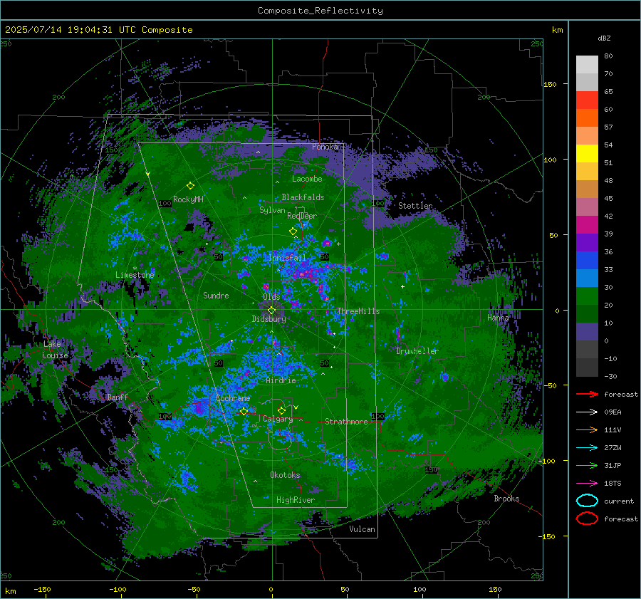Click the Innisfail label
The width and height of the screenshot is (641, 599).
coord(287,258)
